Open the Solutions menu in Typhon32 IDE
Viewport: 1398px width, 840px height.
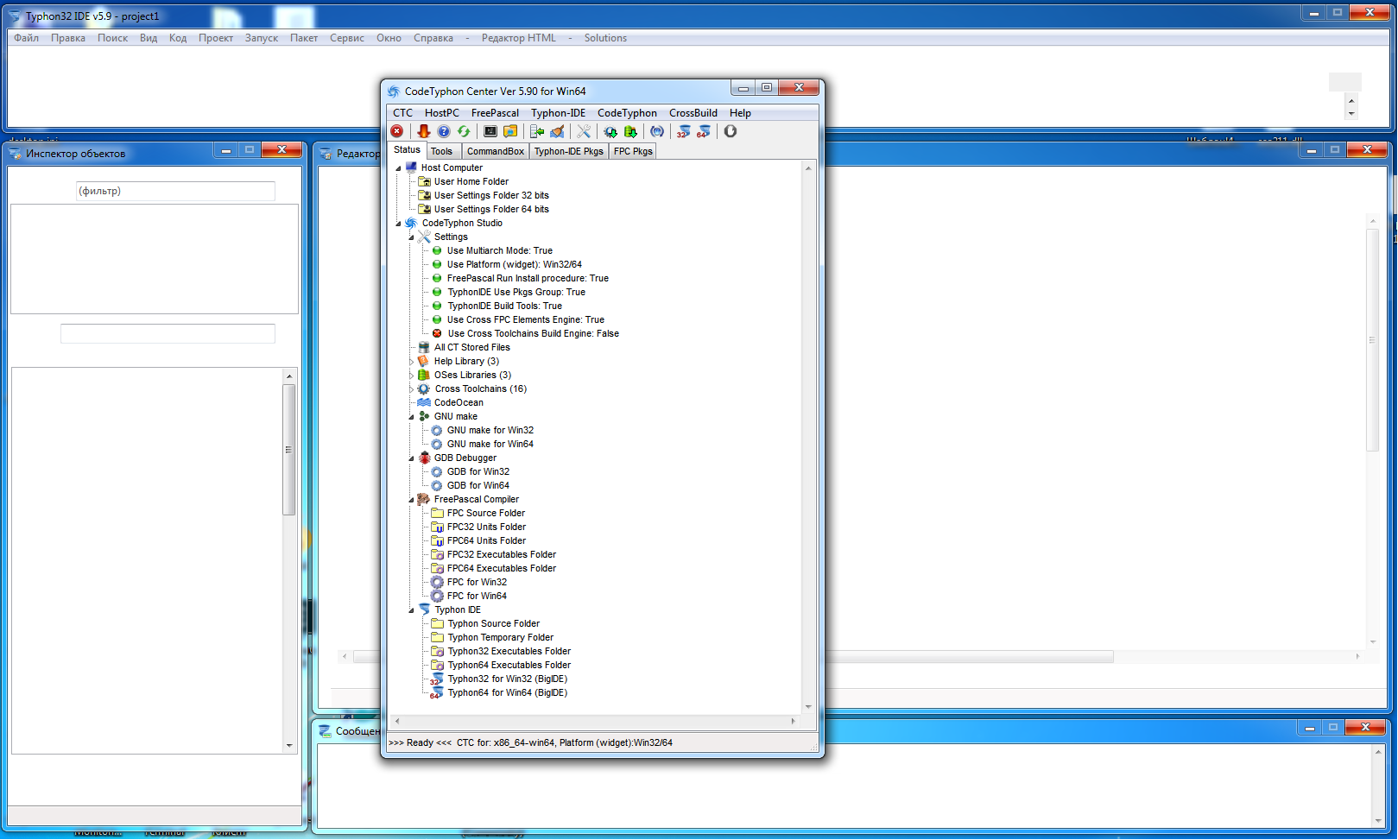coord(605,38)
